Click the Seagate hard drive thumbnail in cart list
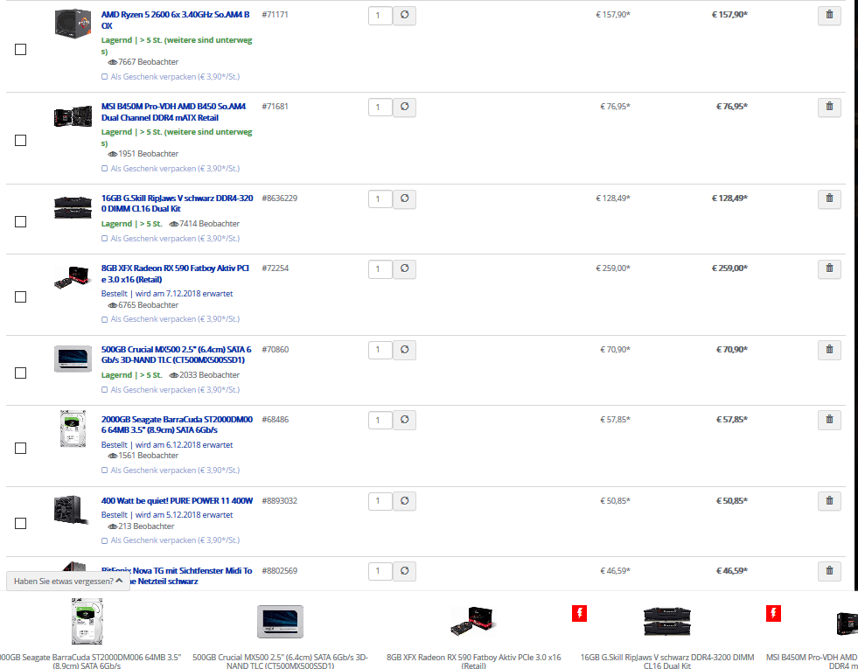Screen dimensions: 858x669 [73, 429]
